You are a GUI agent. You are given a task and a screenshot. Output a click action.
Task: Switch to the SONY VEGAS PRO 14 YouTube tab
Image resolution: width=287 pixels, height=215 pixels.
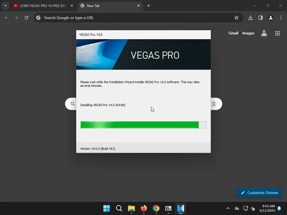43,6
